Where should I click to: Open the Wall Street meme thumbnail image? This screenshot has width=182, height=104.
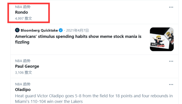(x=162, y=39)
